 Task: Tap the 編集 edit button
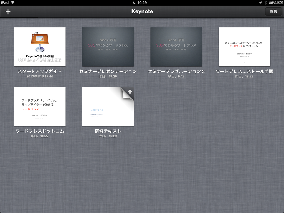click(x=273, y=11)
